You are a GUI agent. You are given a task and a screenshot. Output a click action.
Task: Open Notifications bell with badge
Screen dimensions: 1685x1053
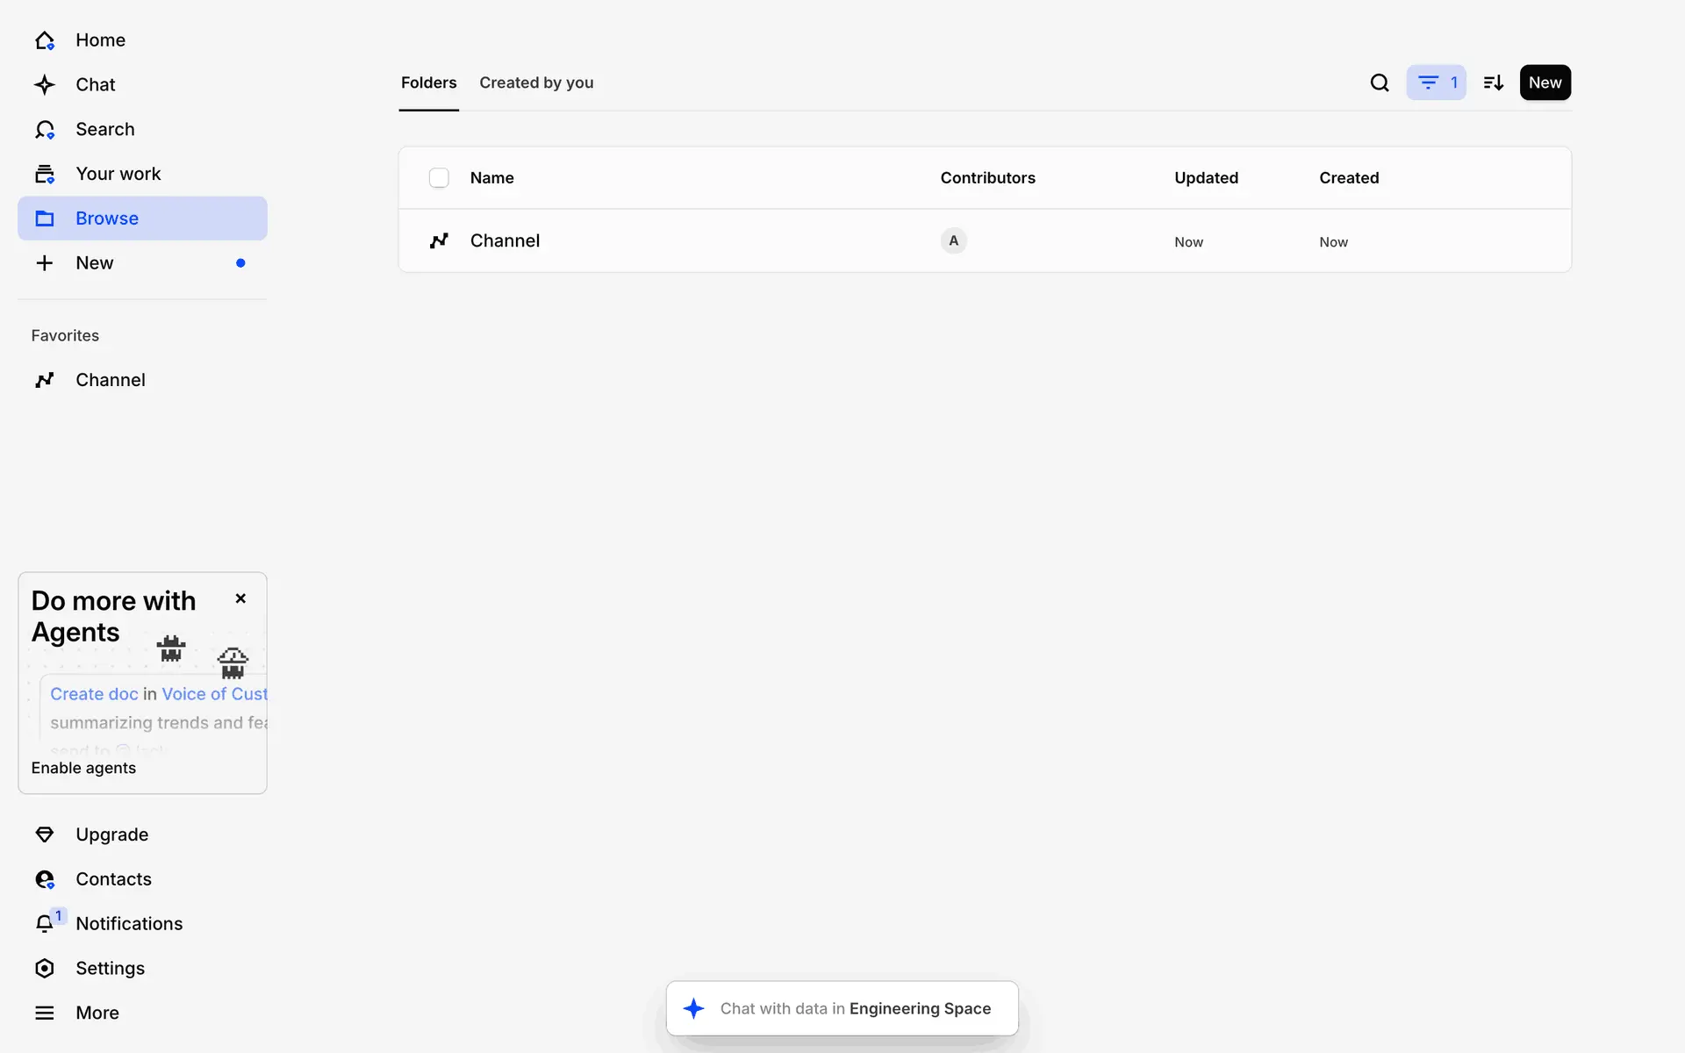pos(46,923)
